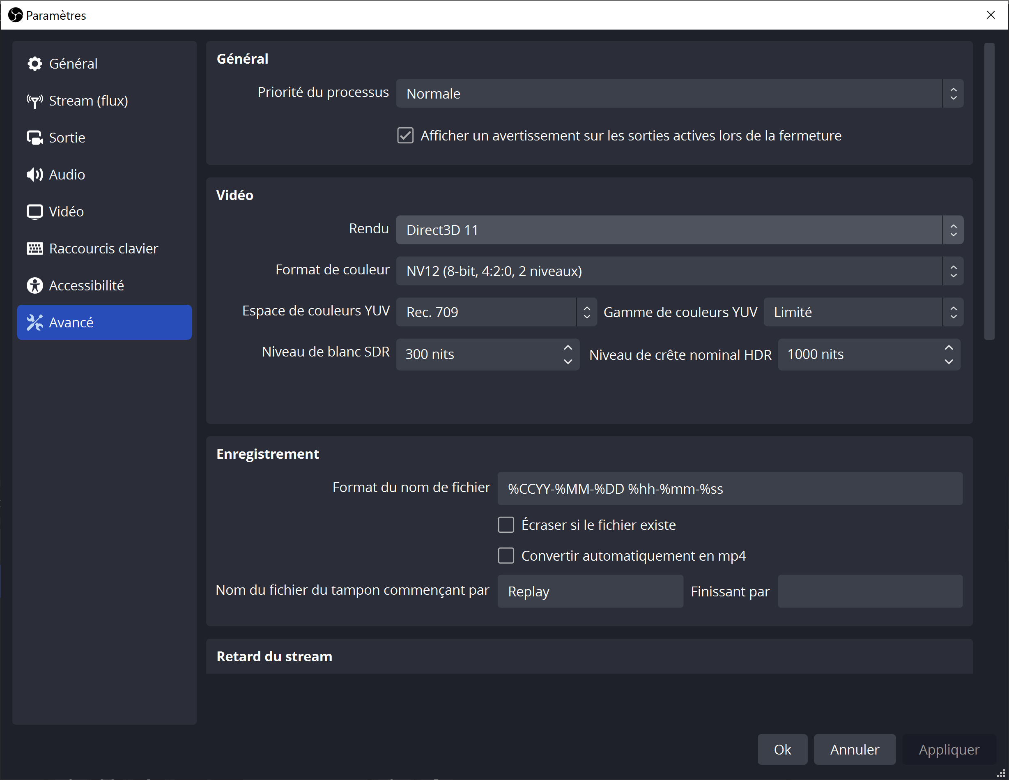Click the Sortie output icon
This screenshot has height=780, width=1009.
34,138
